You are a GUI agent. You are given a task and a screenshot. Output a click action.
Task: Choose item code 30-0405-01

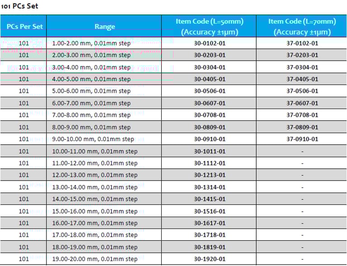click(209, 79)
